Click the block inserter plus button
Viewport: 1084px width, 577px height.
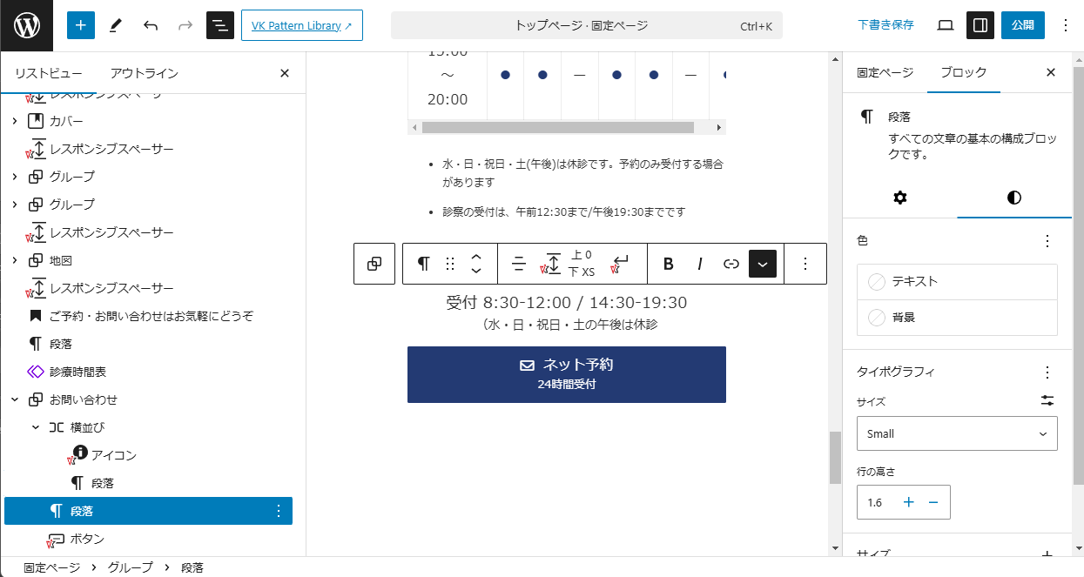click(80, 25)
